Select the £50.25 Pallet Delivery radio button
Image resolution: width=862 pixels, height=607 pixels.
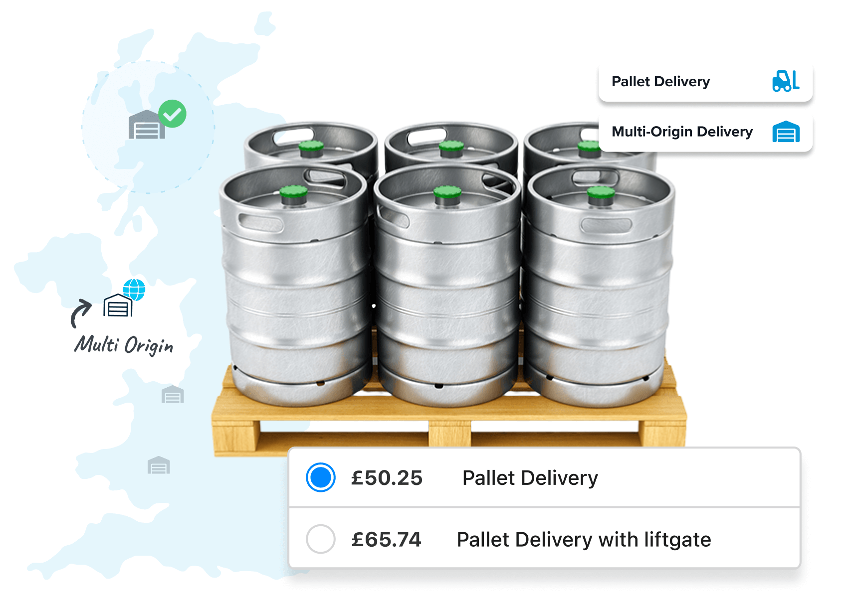point(320,477)
